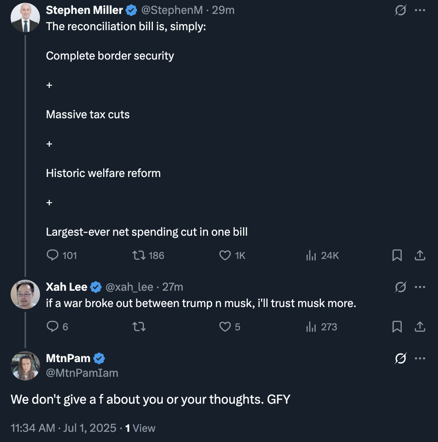This screenshot has height=442, width=438.
Task: Repost Xah Lee's reply
Action: point(139,327)
